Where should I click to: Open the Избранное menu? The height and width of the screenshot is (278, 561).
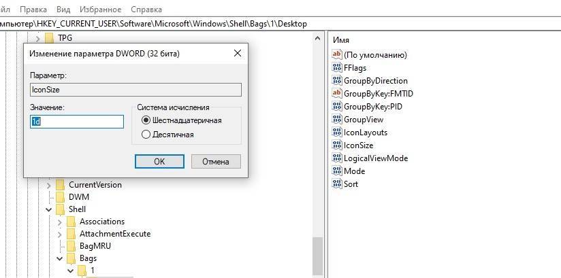coord(101,10)
